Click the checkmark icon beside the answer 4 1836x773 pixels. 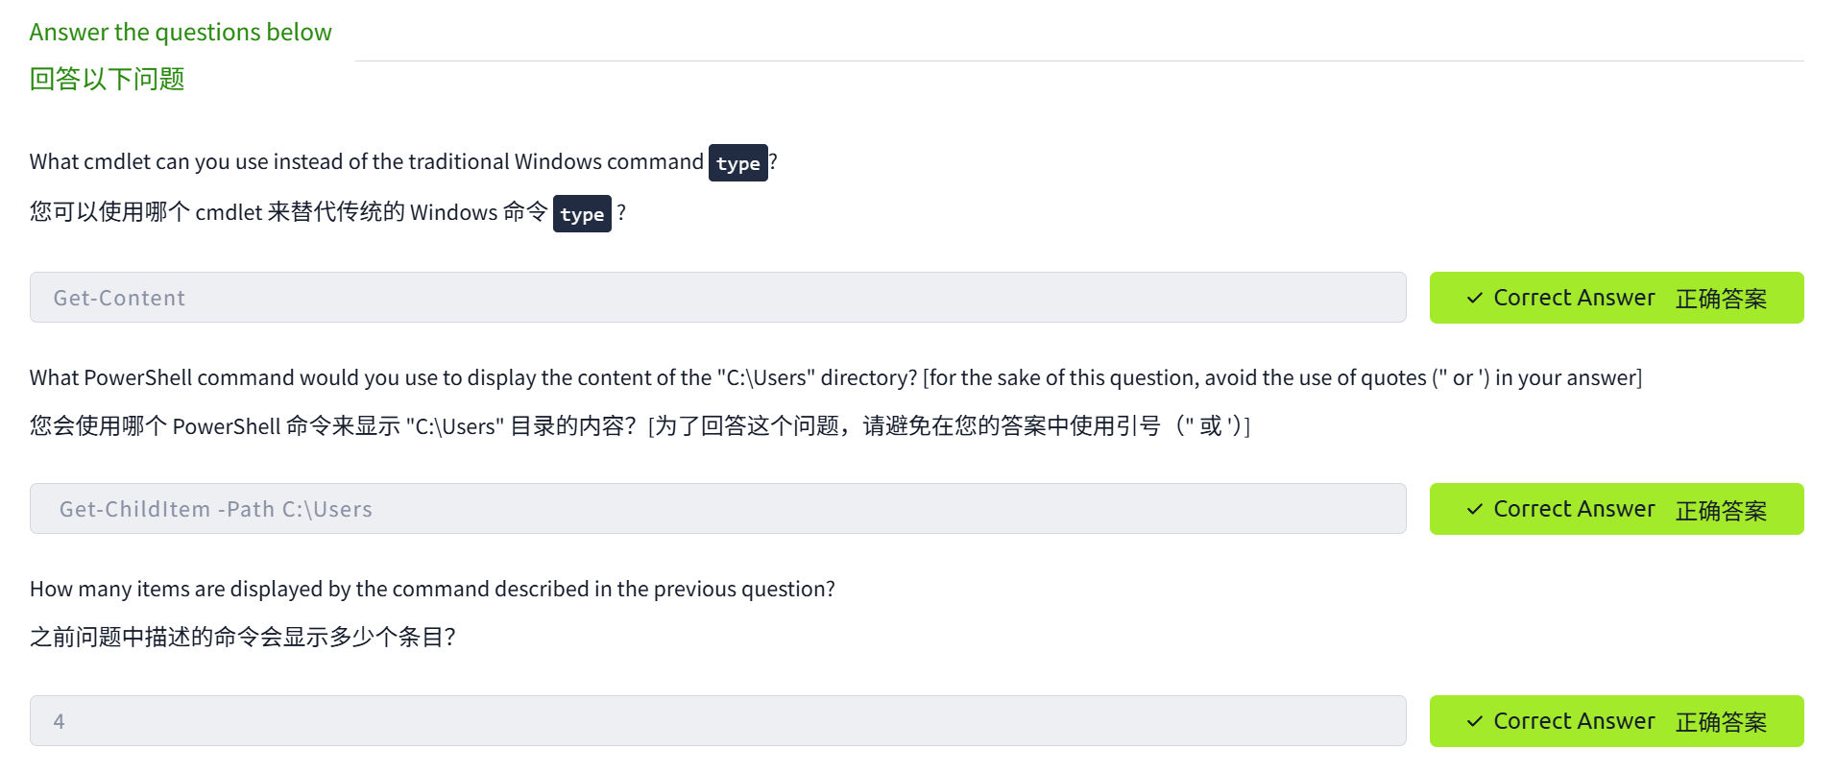[1474, 722]
